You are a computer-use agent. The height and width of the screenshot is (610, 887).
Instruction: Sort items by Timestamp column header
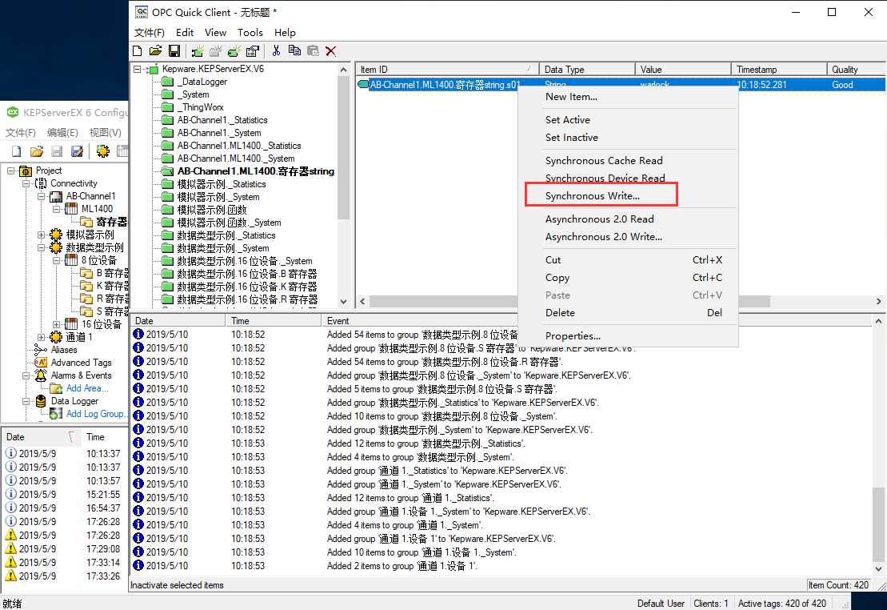point(778,69)
